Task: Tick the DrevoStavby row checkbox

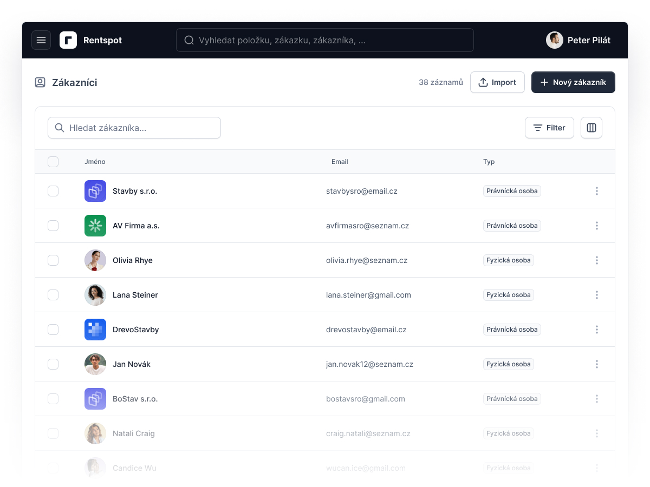Action: coord(53,330)
